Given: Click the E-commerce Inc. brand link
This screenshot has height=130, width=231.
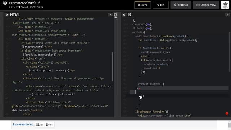Looking at the screenshot, I should (23, 124).
